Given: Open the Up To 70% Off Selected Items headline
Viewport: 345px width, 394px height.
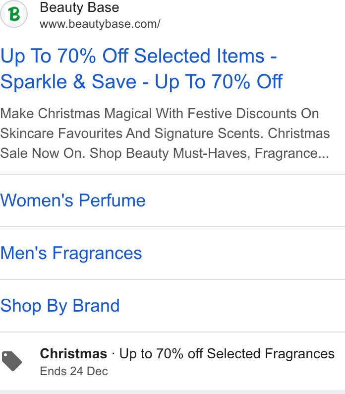Looking at the screenshot, I should tap(138, 56).
